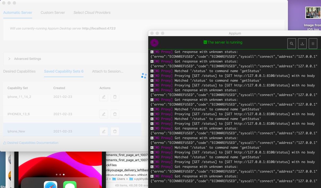Download raw logs from Appium server
This screenshot has height=188, width=321.
pyautogui.click(x=302, y=44)
